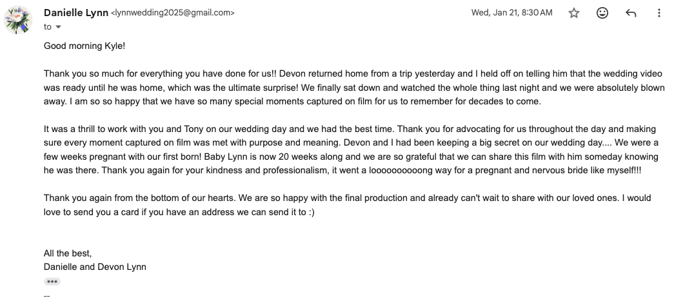Screen dimensions: 674x297
Task: Click the stretched word "looooooooong"
Action: tap(401, 170)
